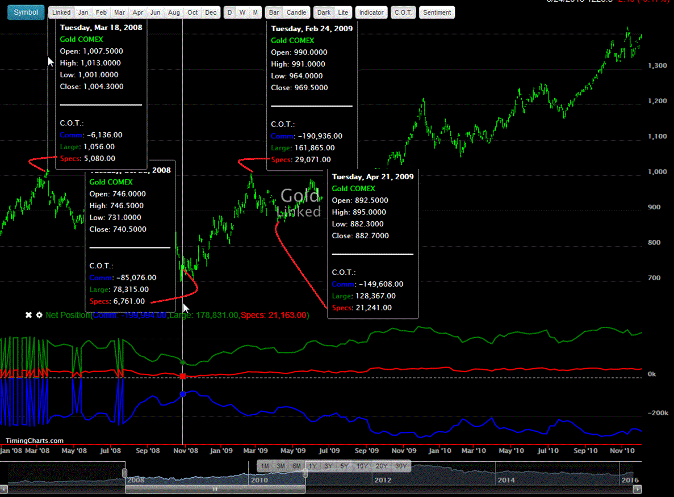Click the 2012 label in navigator
Screen dimensions: 674x497
[x=383, y=480]
